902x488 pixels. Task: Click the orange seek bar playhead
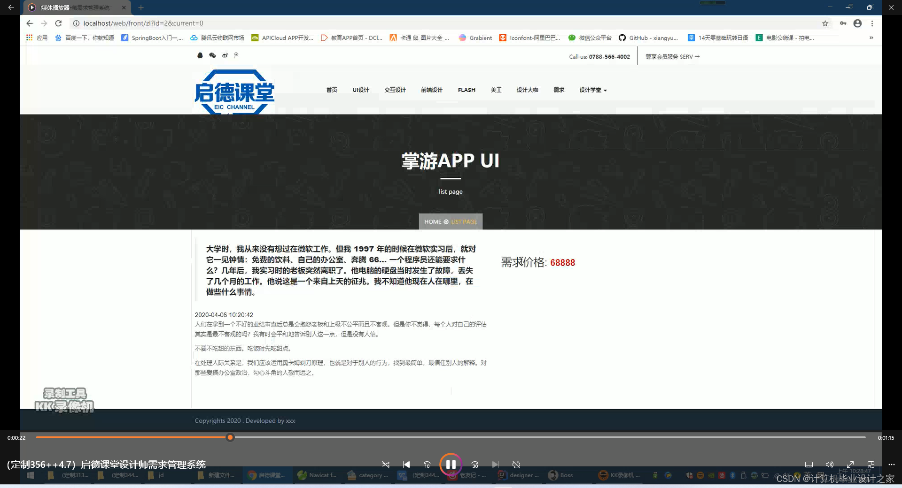click(230, 437)
